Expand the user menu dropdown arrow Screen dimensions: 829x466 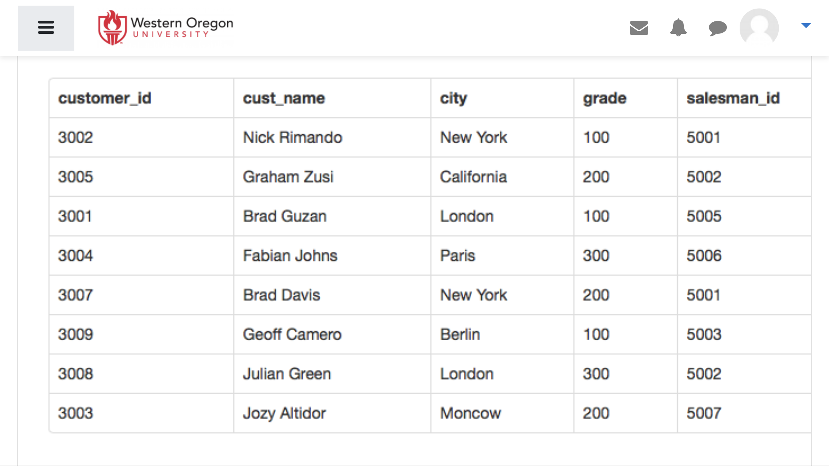tap(806, 26)
